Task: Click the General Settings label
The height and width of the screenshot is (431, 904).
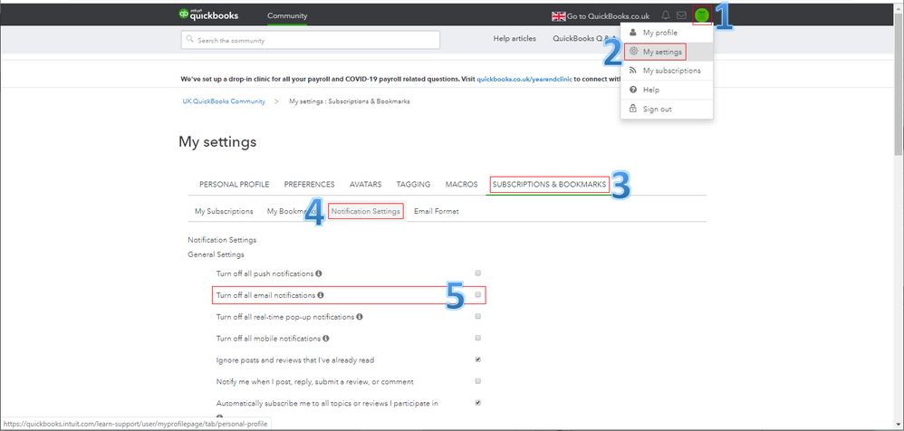Action: [x=216, y=254]
